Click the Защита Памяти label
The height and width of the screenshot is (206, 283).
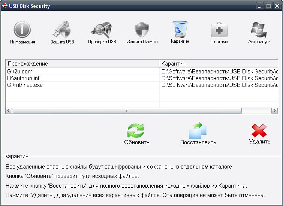[142, 42]
